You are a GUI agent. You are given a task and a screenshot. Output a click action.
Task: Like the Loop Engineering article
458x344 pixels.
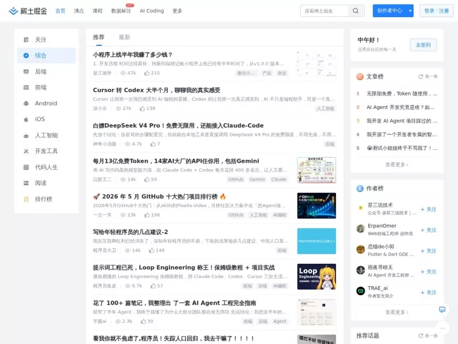[153, 286]
